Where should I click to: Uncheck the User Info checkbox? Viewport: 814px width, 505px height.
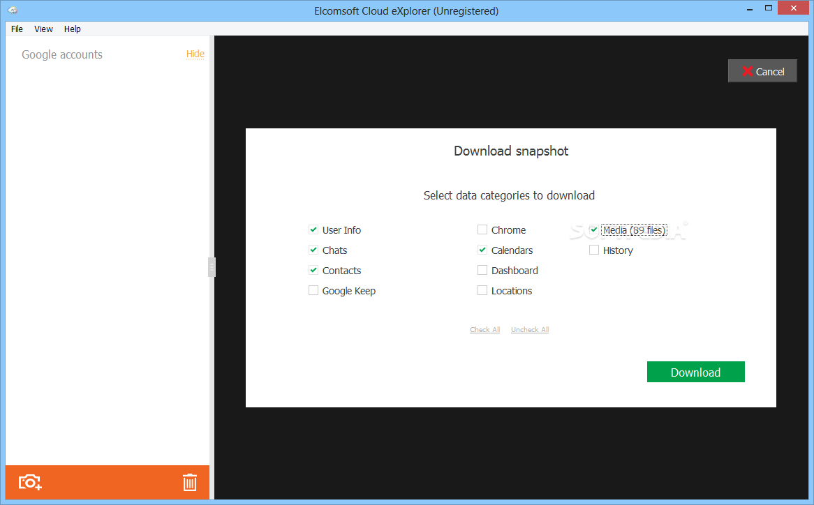click(x=313, y=229)
